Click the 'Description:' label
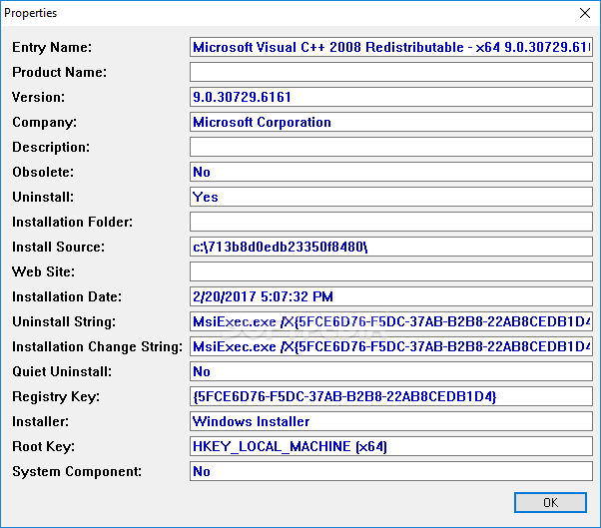Viewport: 601px width, 528px height. point(51,147)
